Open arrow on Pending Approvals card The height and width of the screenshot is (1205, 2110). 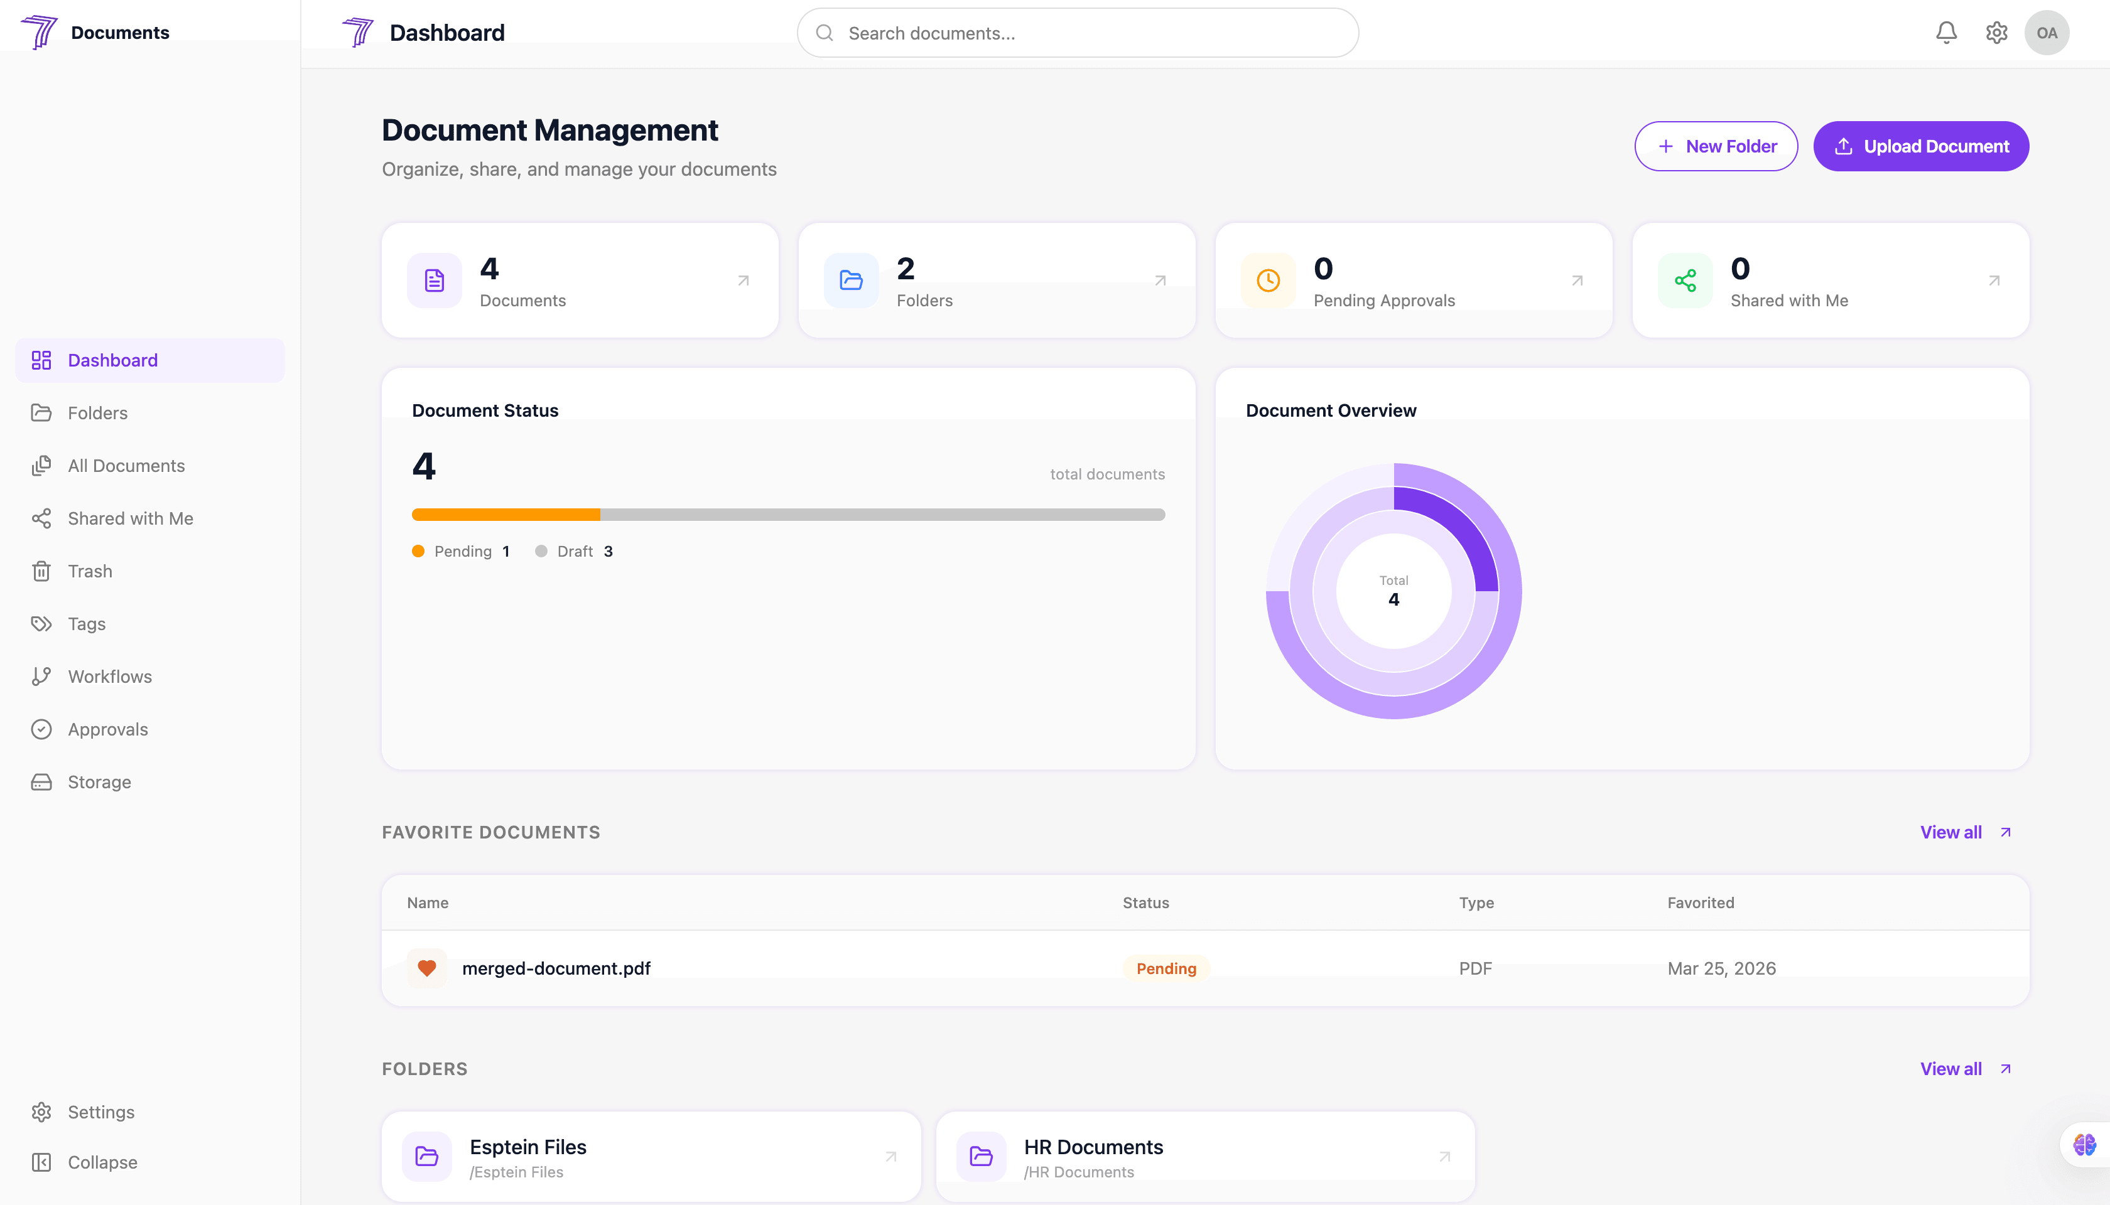pyautogui.click(x=1577, y=281)
